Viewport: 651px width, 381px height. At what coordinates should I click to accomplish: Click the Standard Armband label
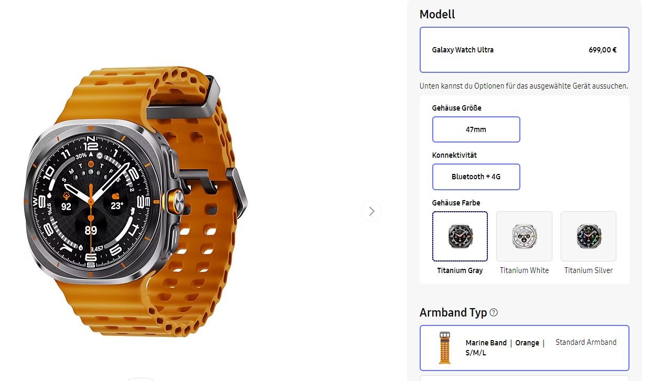coord(586,342)
